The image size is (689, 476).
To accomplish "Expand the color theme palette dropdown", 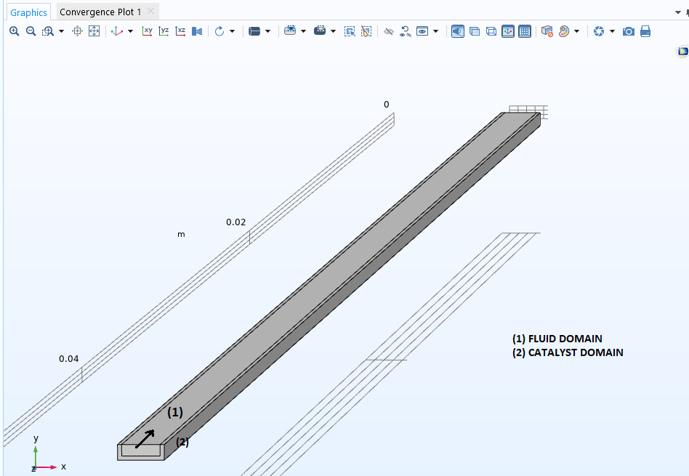I will (577, 31).
